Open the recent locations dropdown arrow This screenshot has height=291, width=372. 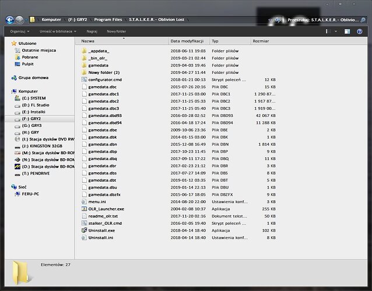26,20
